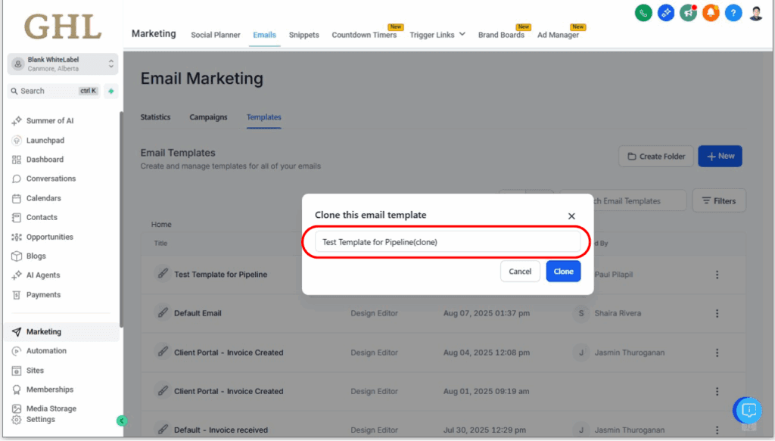Expand the Blank WhiteLabel account switcher

tap(63, 64)
